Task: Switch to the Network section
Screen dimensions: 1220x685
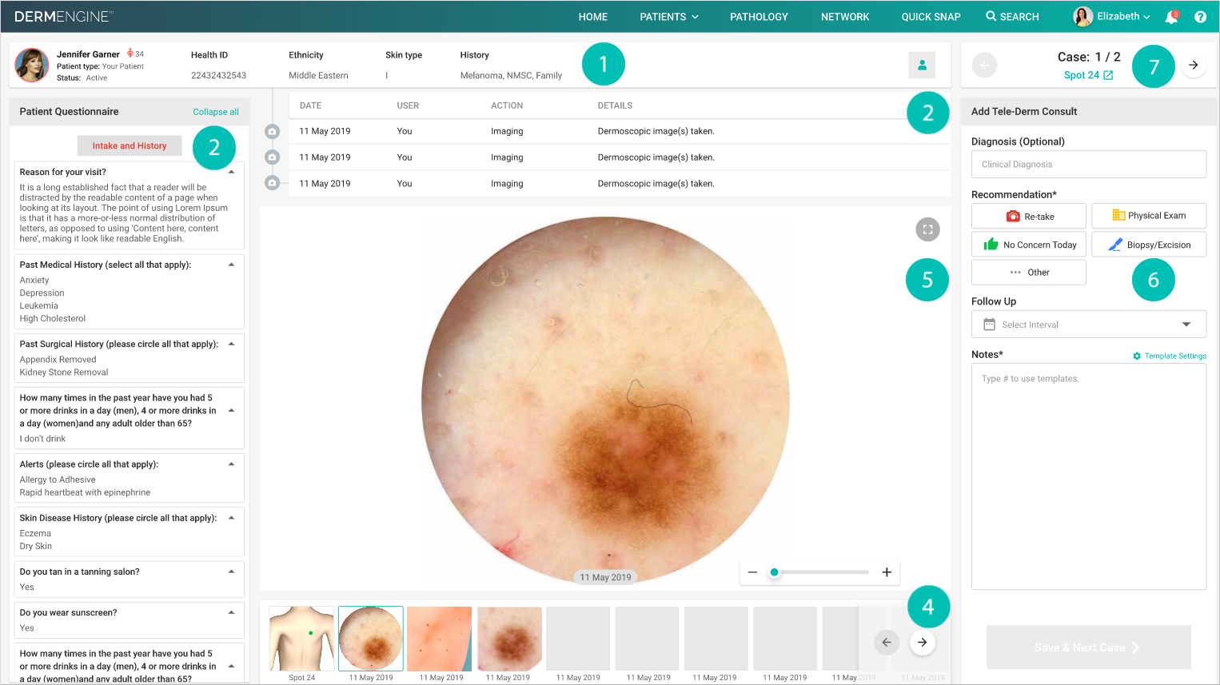Action: 844,16
